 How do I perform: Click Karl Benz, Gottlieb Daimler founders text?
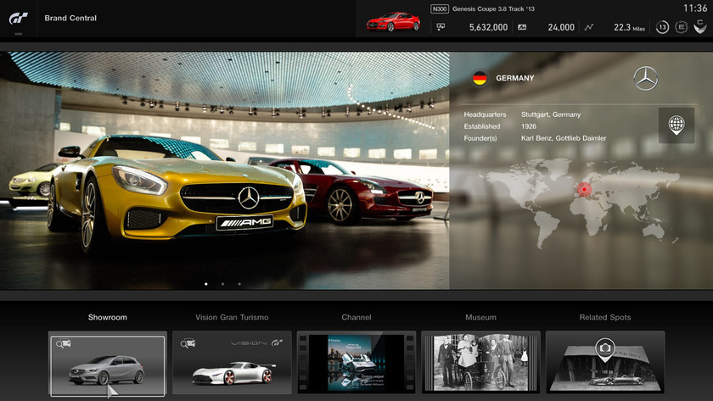tap(564, 138)
